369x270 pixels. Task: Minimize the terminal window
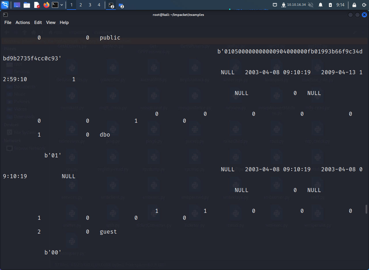click(x=351, y=15)
